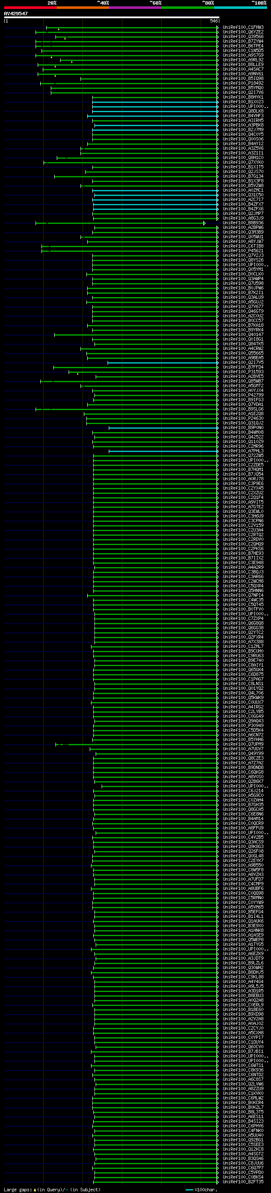Click the UniRef100_Q40147 label
271x1193 pixels.
pyautogui.click(x=243, y=334)
